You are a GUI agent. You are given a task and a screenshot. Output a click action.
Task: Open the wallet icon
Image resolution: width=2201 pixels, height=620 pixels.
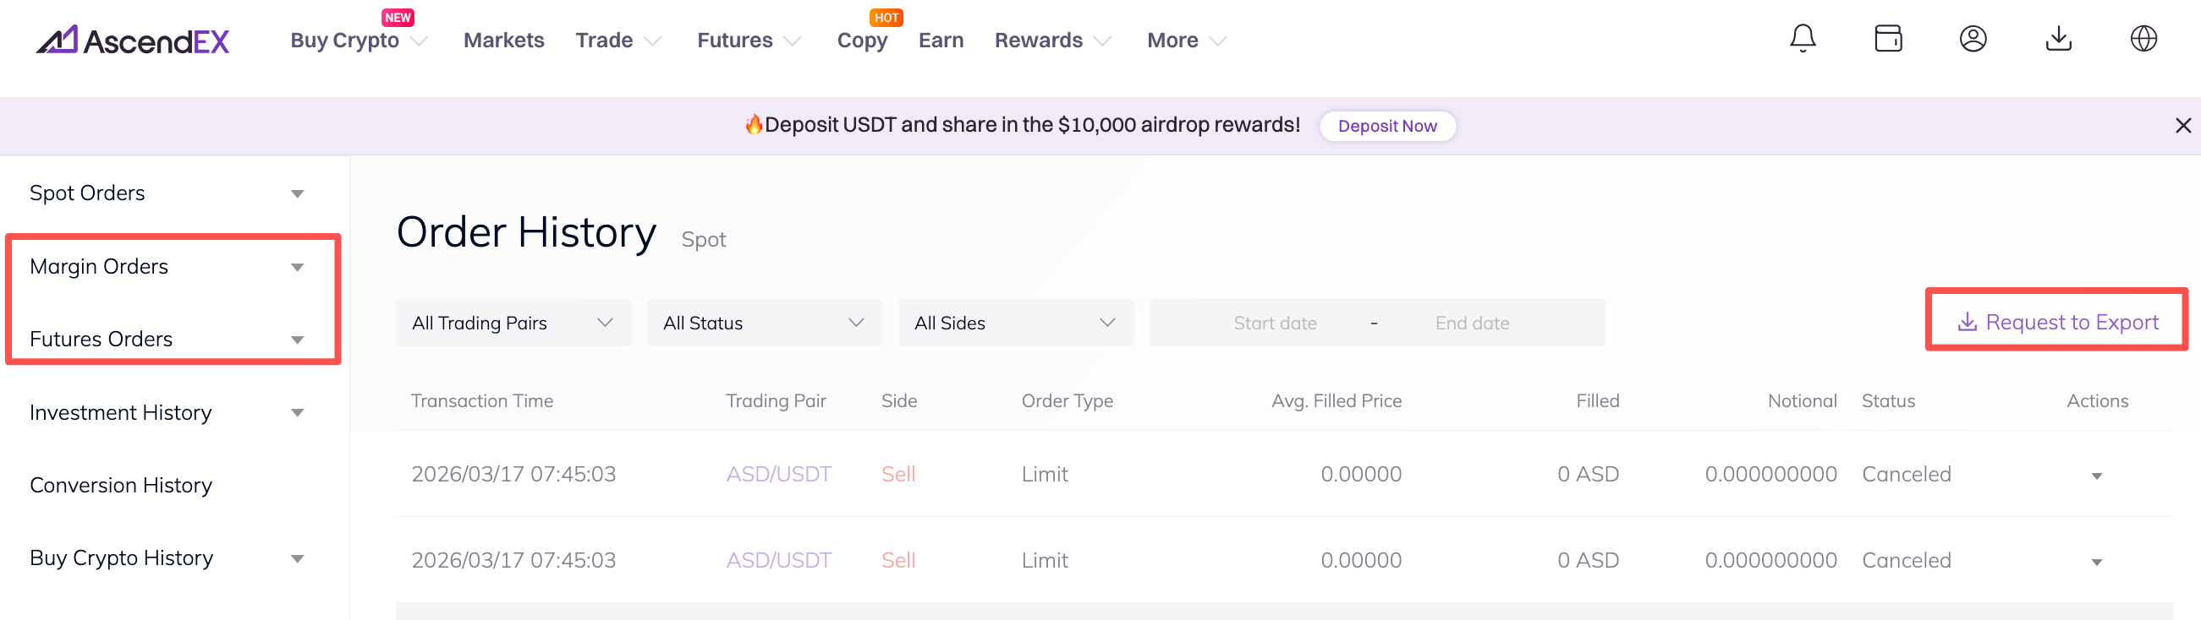1887,38
